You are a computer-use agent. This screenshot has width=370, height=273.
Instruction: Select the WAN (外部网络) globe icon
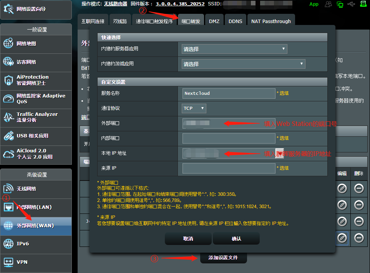click(8, 225)
